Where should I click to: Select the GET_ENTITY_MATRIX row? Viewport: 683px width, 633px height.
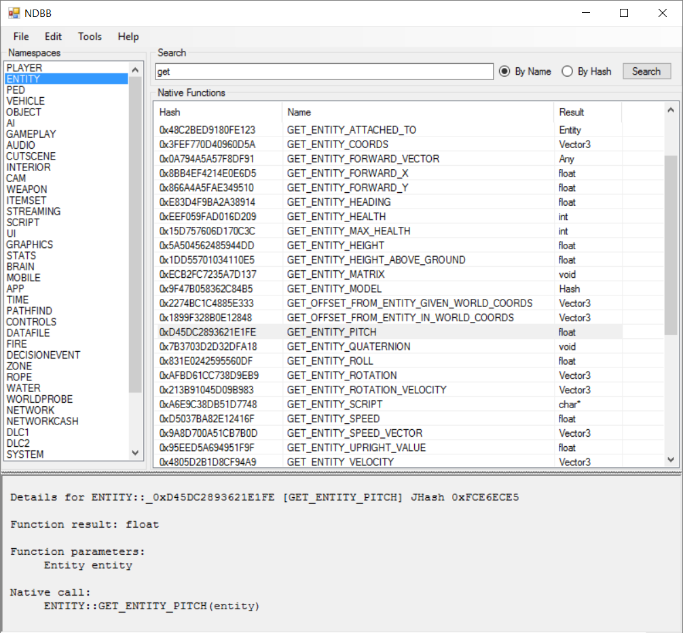click(388, 274)
